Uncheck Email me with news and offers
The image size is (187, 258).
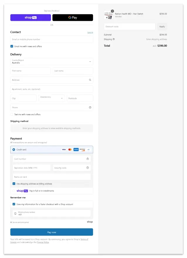[x=12, y=46]
